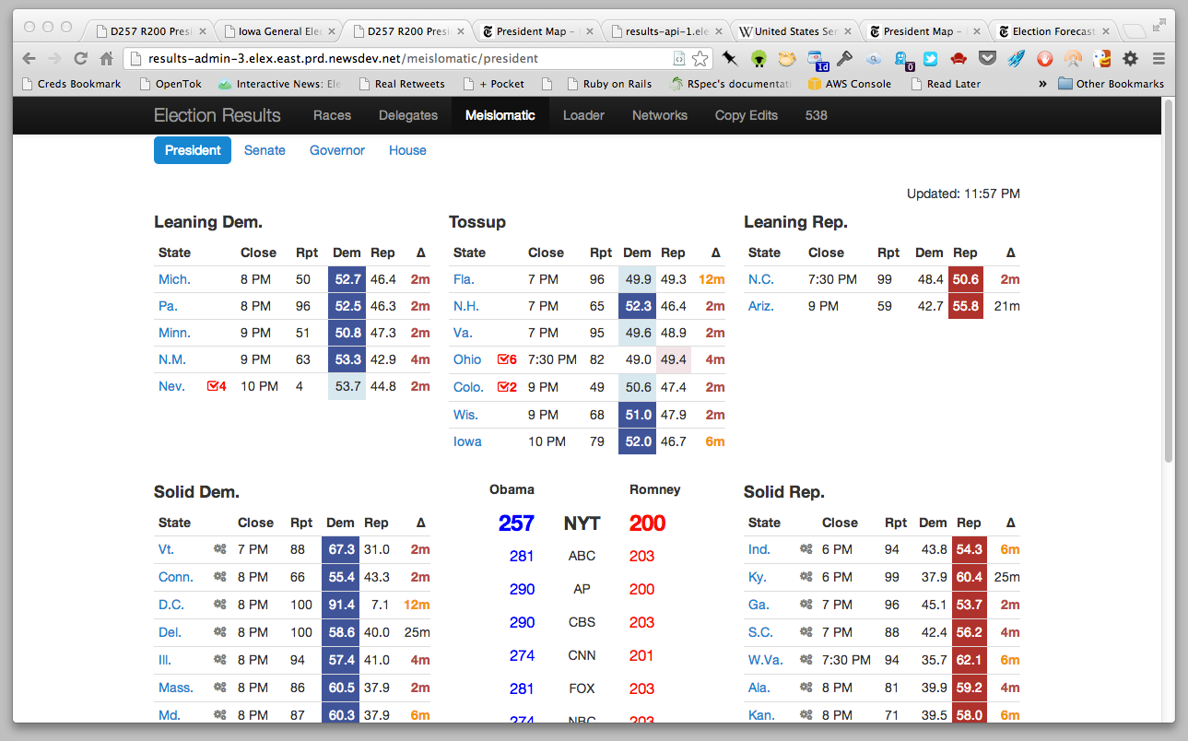Click the Twitter extension icon in Chrome's toolbar
The image size is (1188, 741).
(930, 59)
